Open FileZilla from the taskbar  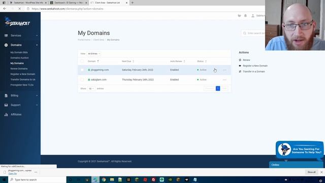click(153, 179)
